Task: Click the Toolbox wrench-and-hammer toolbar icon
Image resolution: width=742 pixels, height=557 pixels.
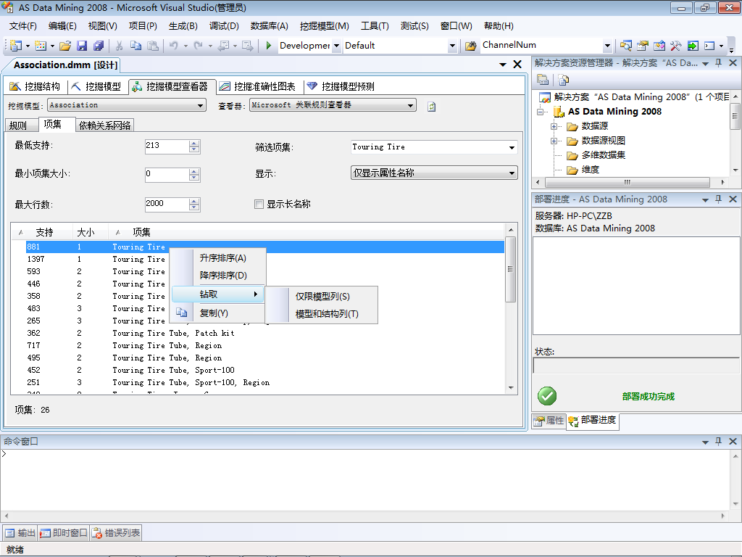Action: (676, 46)
